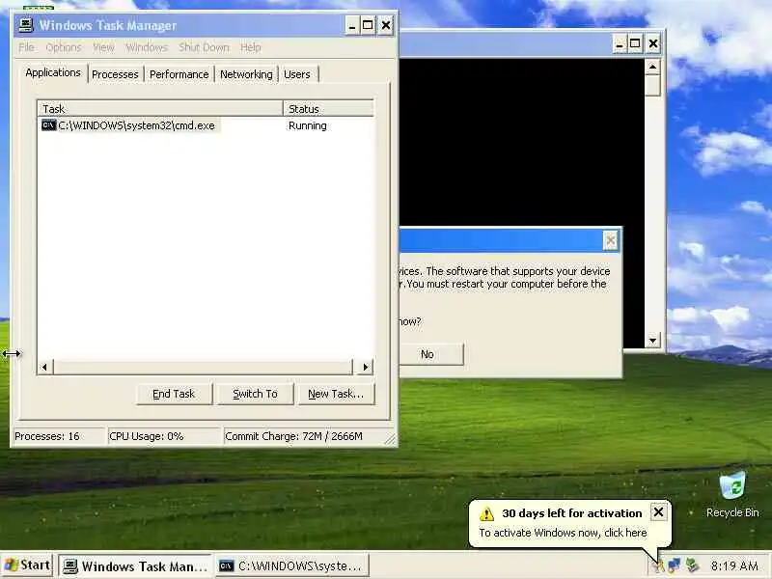Click the End Task button
The image size is (772, 579).
click(x=174, y=394)
